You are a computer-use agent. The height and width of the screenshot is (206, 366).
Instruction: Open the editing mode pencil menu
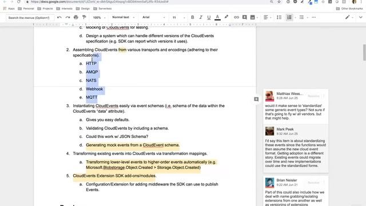tap(347, 17)
